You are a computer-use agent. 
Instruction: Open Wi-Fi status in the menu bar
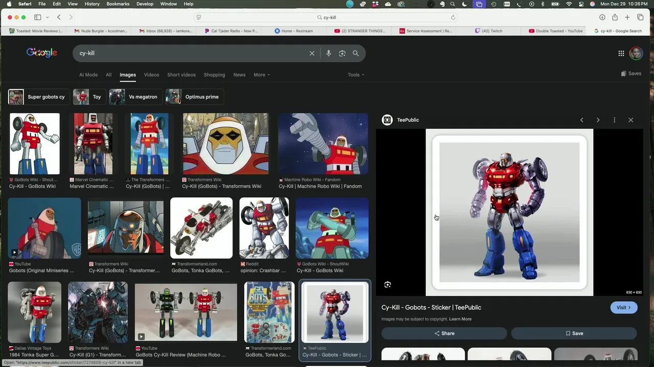click(x=569, y=4)
